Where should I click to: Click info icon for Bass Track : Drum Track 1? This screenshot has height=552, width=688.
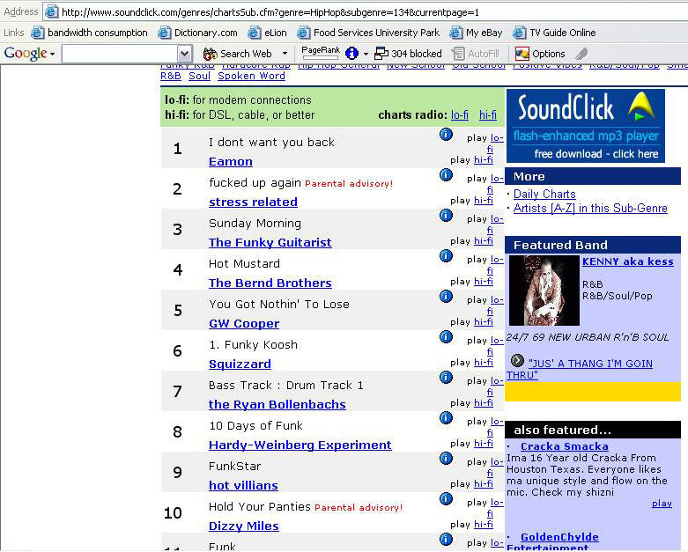[x=446, y=377]
